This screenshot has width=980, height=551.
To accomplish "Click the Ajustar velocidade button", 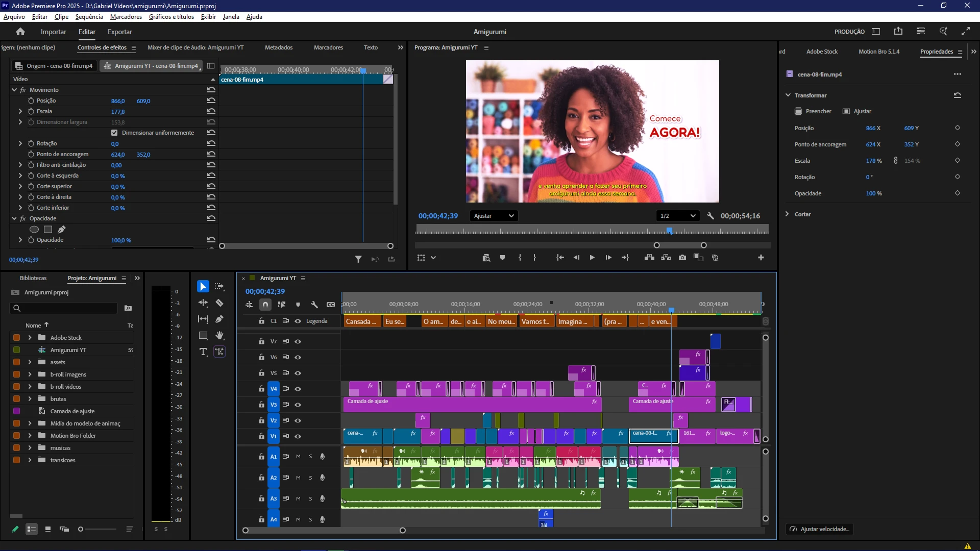I will [x=820, y=529].
